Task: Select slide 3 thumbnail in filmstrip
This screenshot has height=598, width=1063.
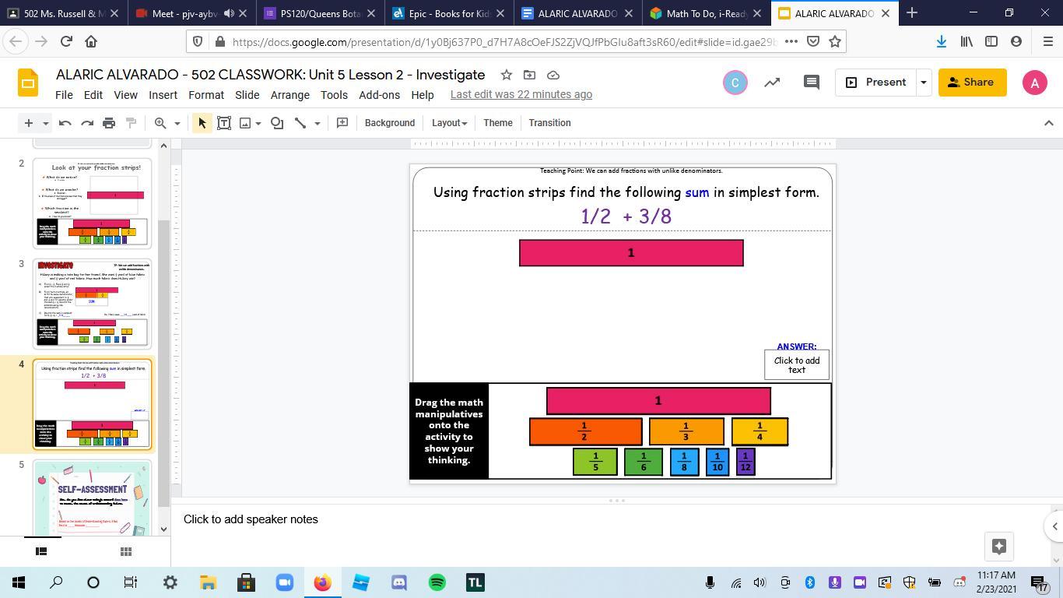Action: (x=92, y=304)
